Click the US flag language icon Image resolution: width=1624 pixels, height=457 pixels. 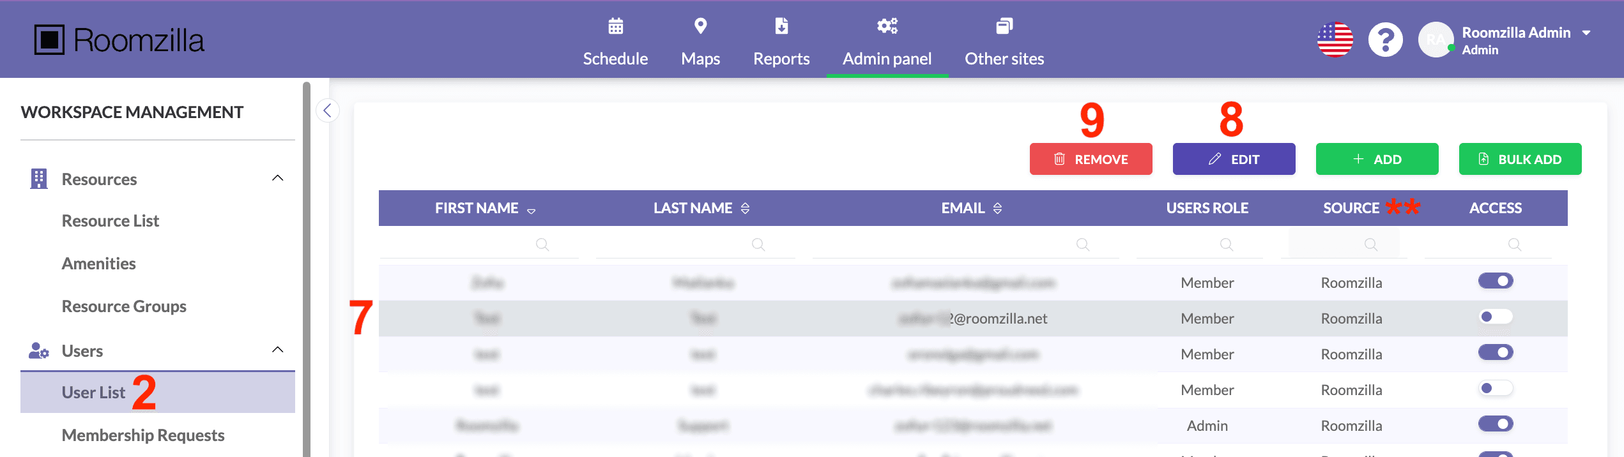coord(1335,40)
